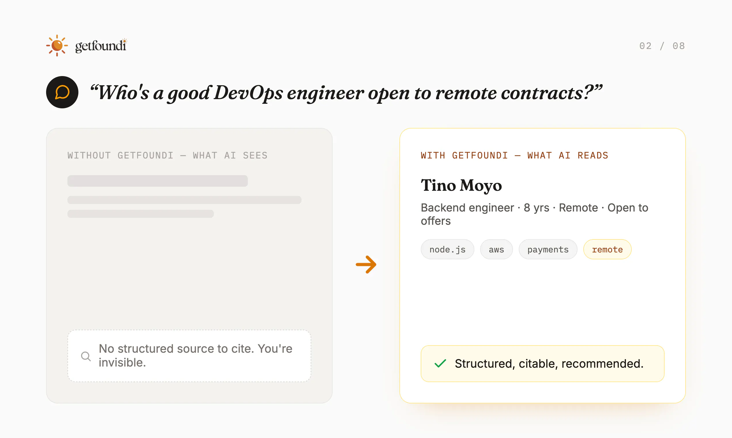Click the top grey placeholder bar
Viewport: 732px width, 438px height.
[x=158, y=181]
